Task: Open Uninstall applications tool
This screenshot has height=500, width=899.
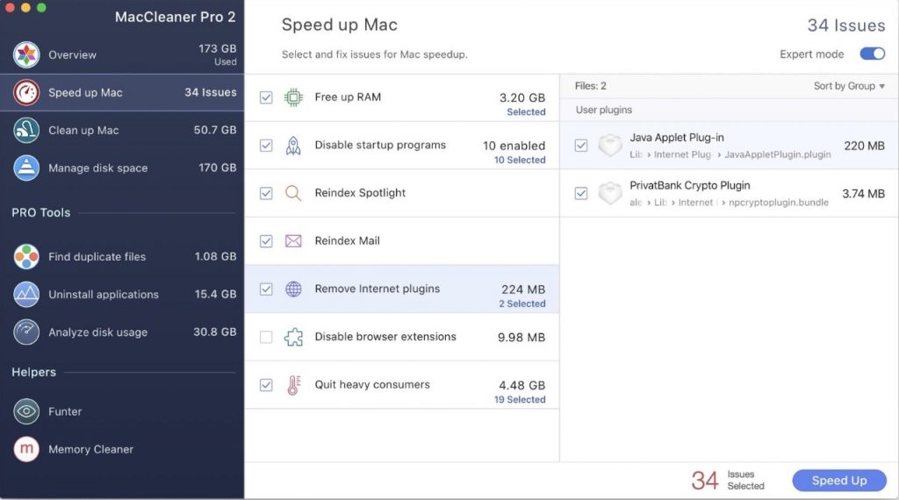Action: click(x=122, y=295)
